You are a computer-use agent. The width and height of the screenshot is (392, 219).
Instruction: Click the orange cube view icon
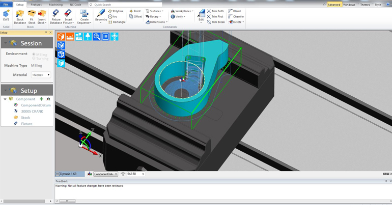coord(61,37)
